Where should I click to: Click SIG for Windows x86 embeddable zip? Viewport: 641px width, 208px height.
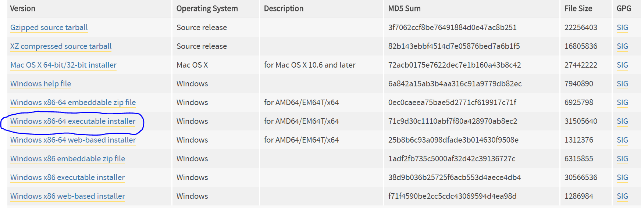622,159
